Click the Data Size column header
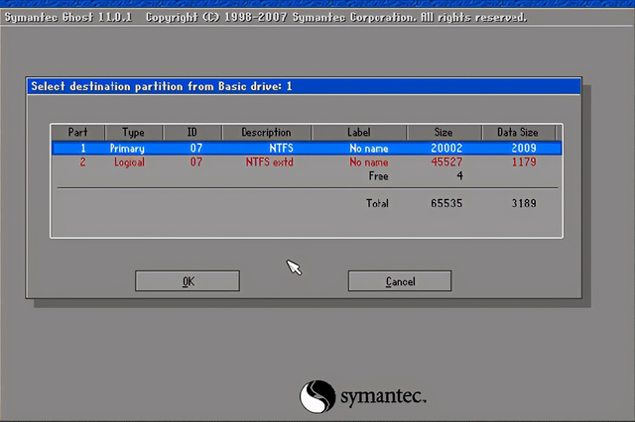The width and height of the screenshot is (635, 422). 516,133
